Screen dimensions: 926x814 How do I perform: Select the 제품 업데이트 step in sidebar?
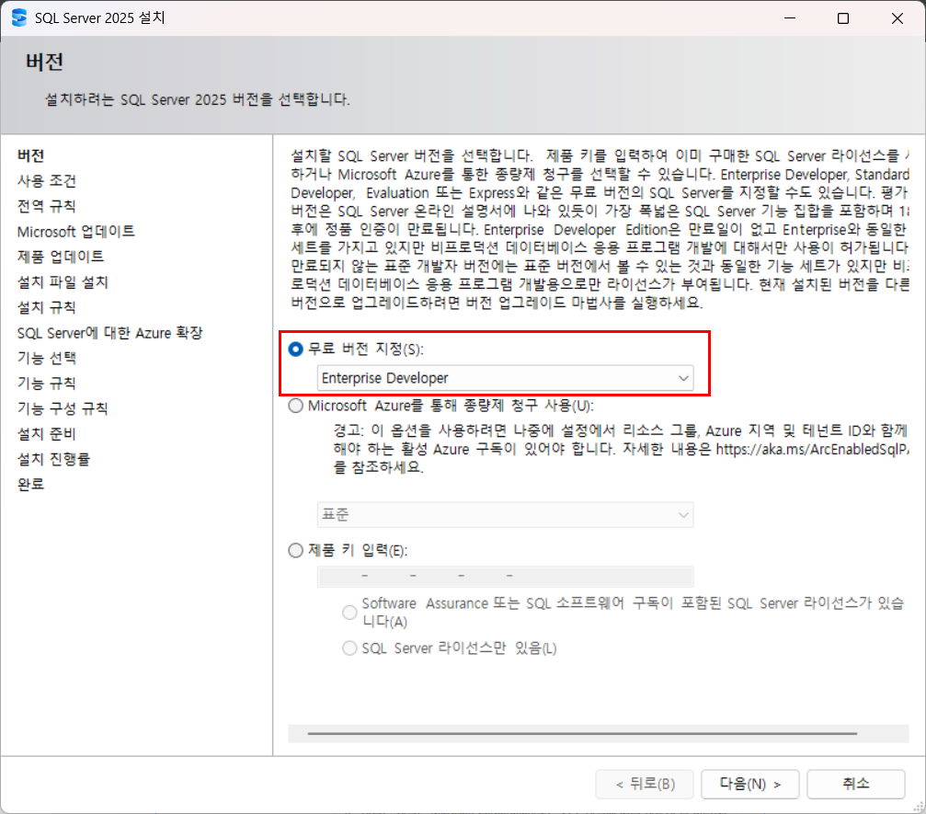pyautogui.click(x=61, y=257)
